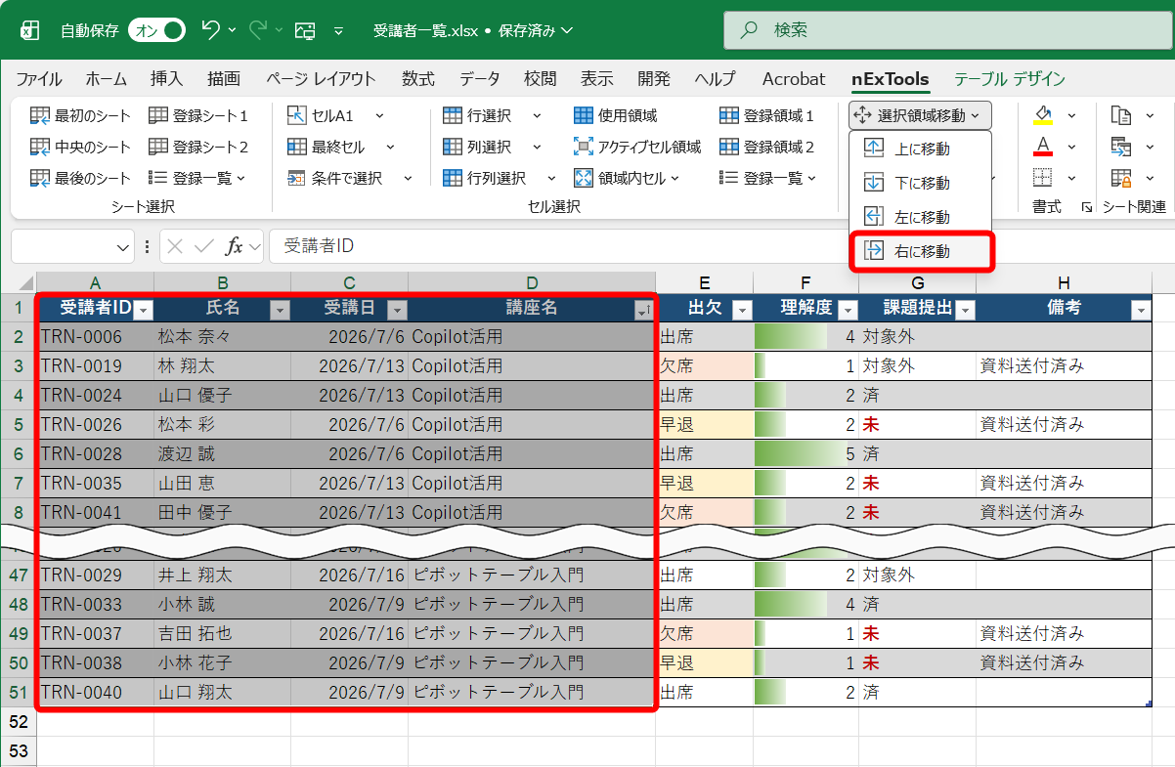The image size is (1175, 767).
Task: Click 登録シート1 button
Action: pyautogui.click(x=198, y=115)
